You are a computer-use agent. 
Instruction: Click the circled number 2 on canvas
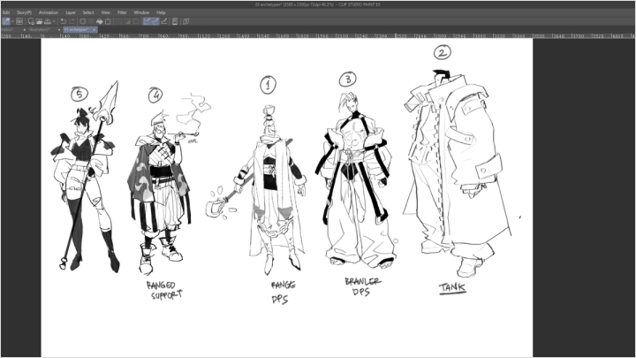coord(443,52)
